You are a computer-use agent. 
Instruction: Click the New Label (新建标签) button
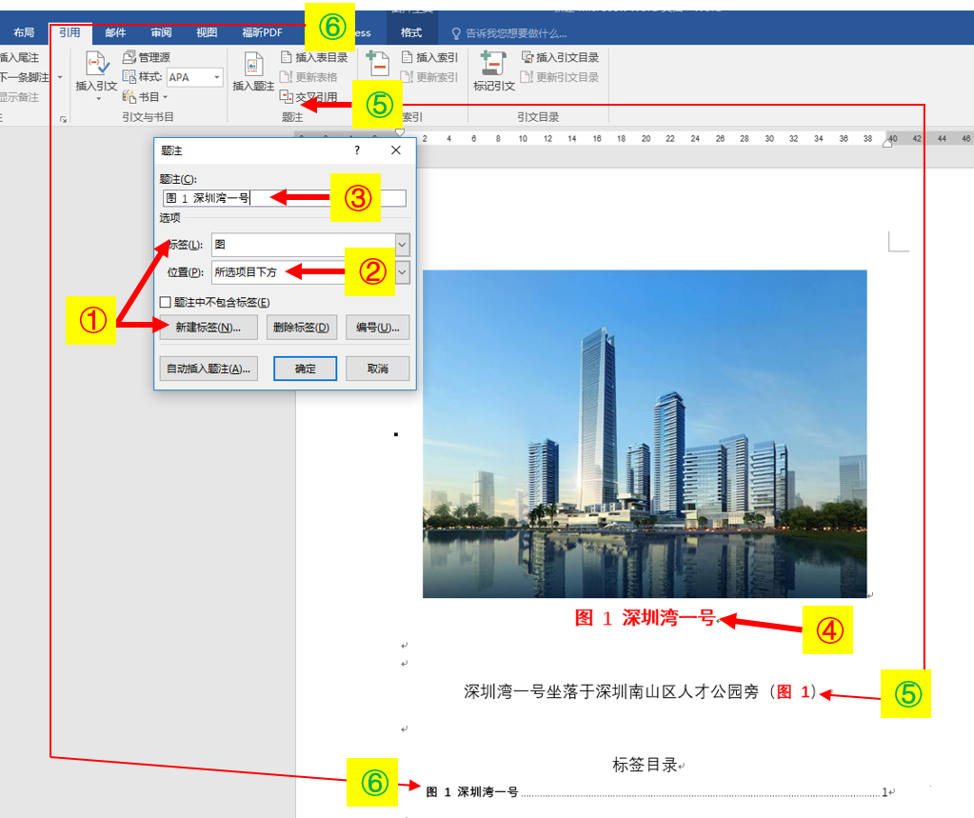click(x=209, y=328)
